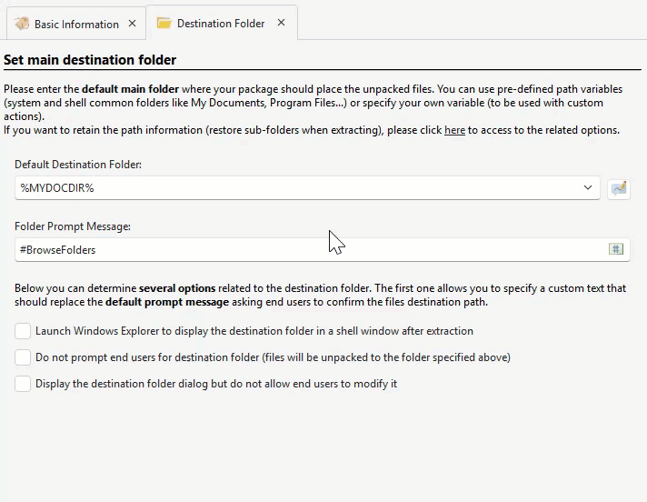Click the 'Default Destination Folder:' label

[78, 165]
